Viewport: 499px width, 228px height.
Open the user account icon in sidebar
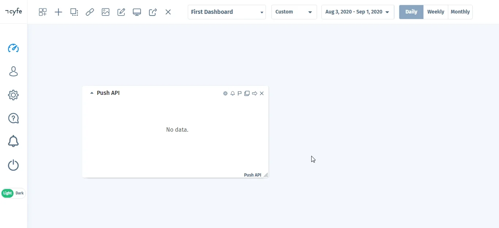tap(14, 72)
